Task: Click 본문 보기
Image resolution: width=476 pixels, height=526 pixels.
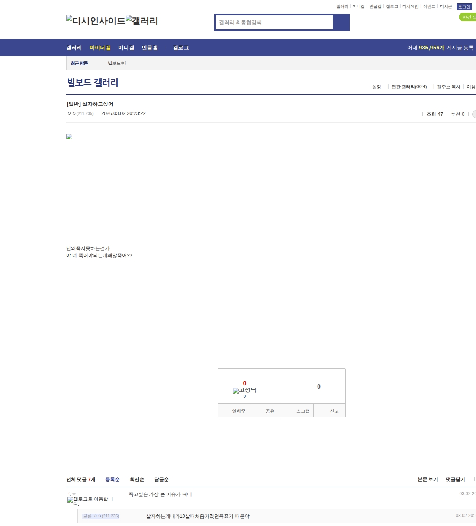Action: (x=428, y=480)
